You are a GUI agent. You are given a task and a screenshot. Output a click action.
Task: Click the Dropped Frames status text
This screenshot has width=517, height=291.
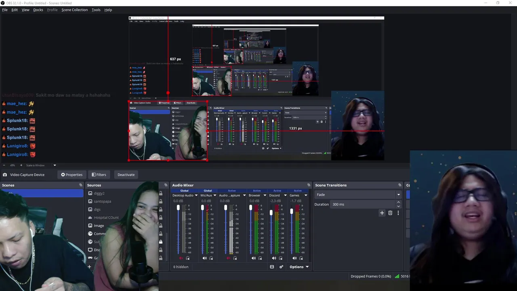coord(371,276)
